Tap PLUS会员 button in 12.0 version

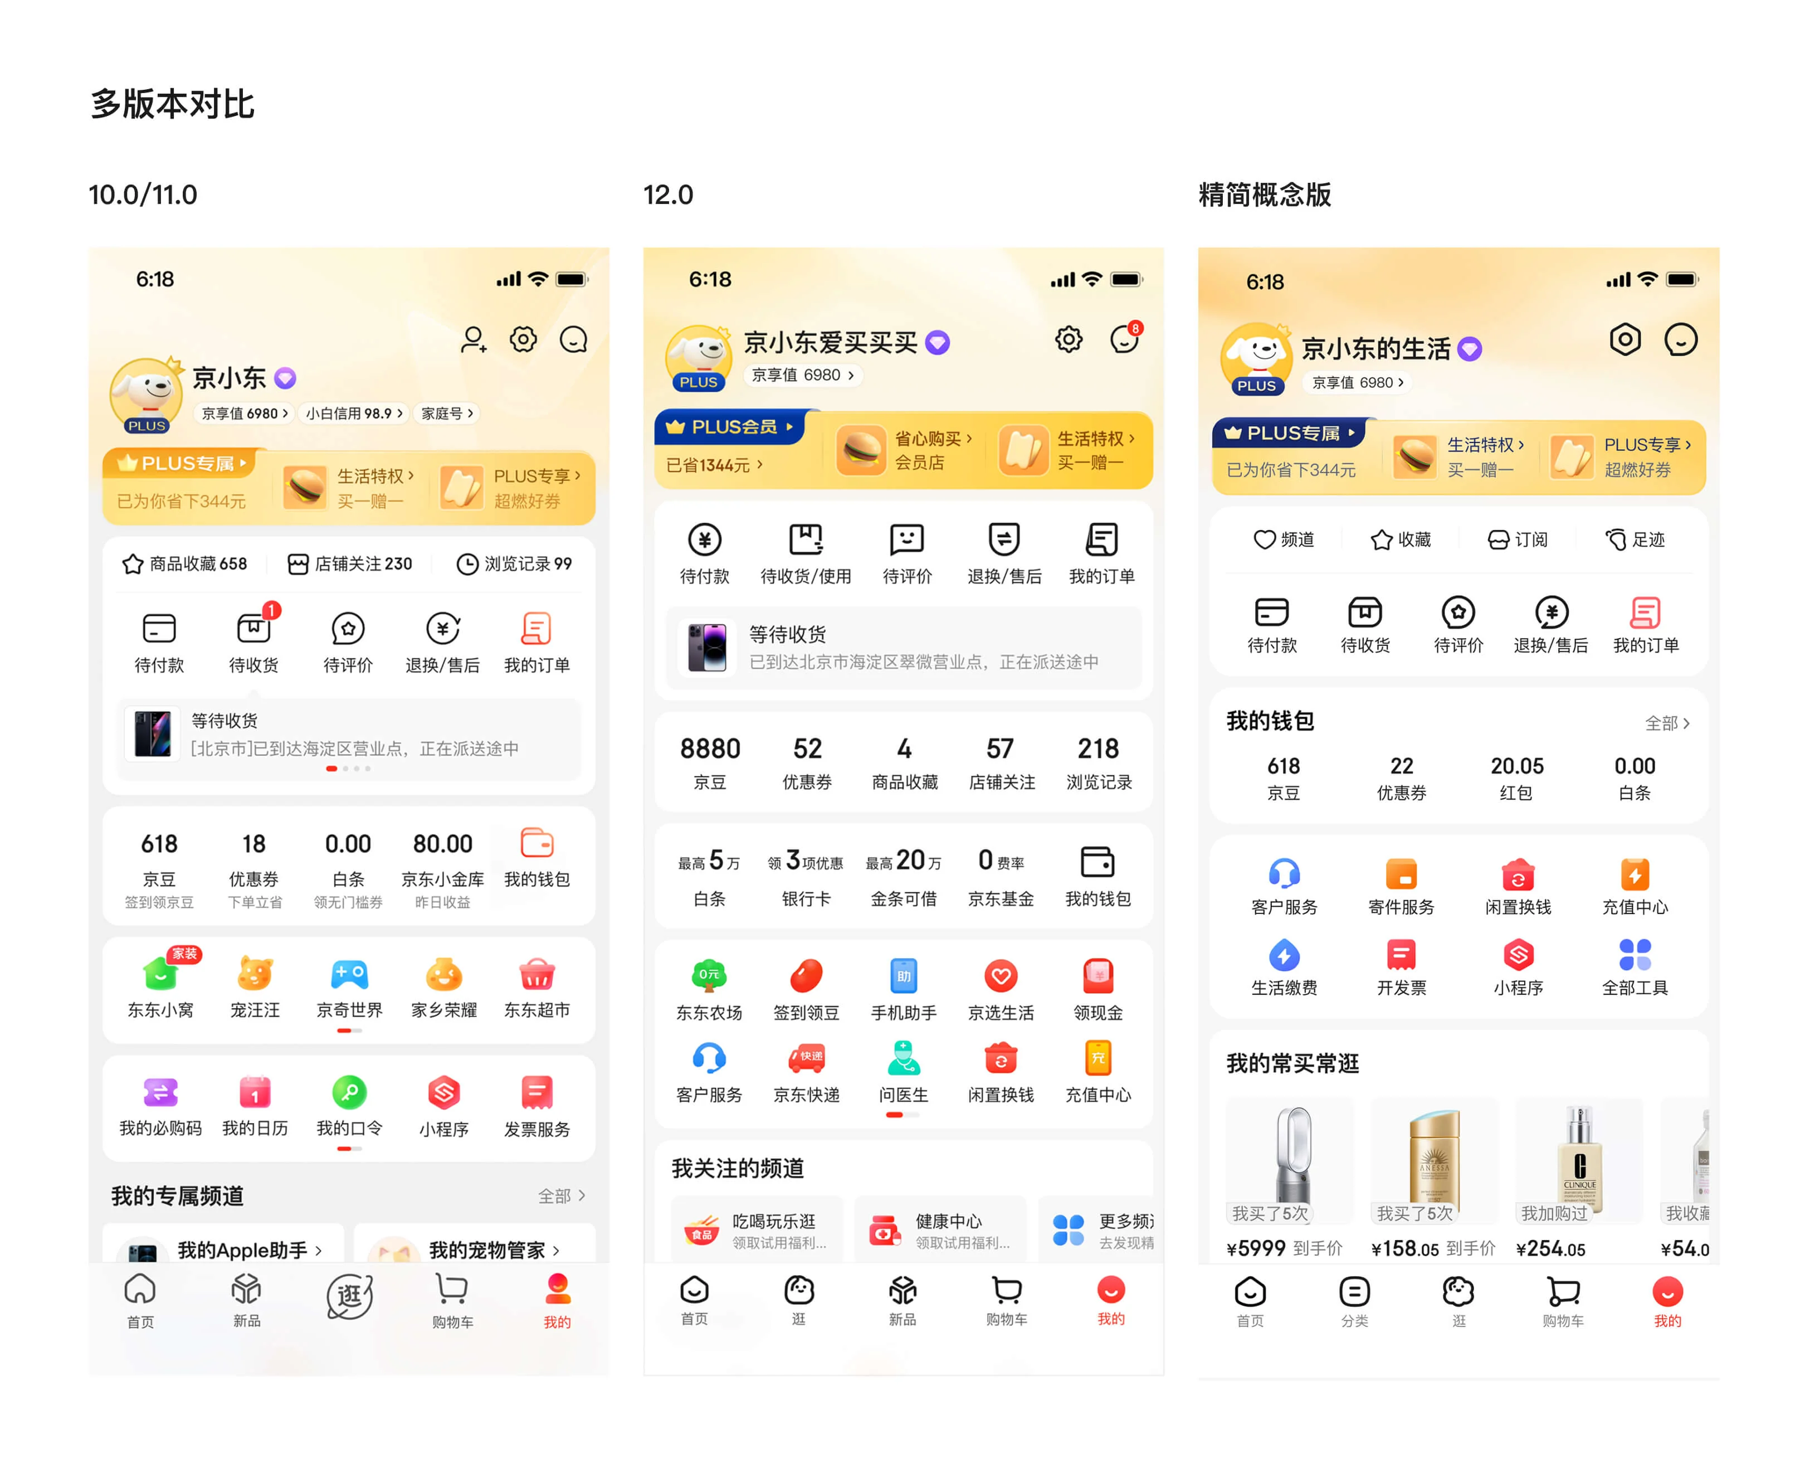coord(730,427)
